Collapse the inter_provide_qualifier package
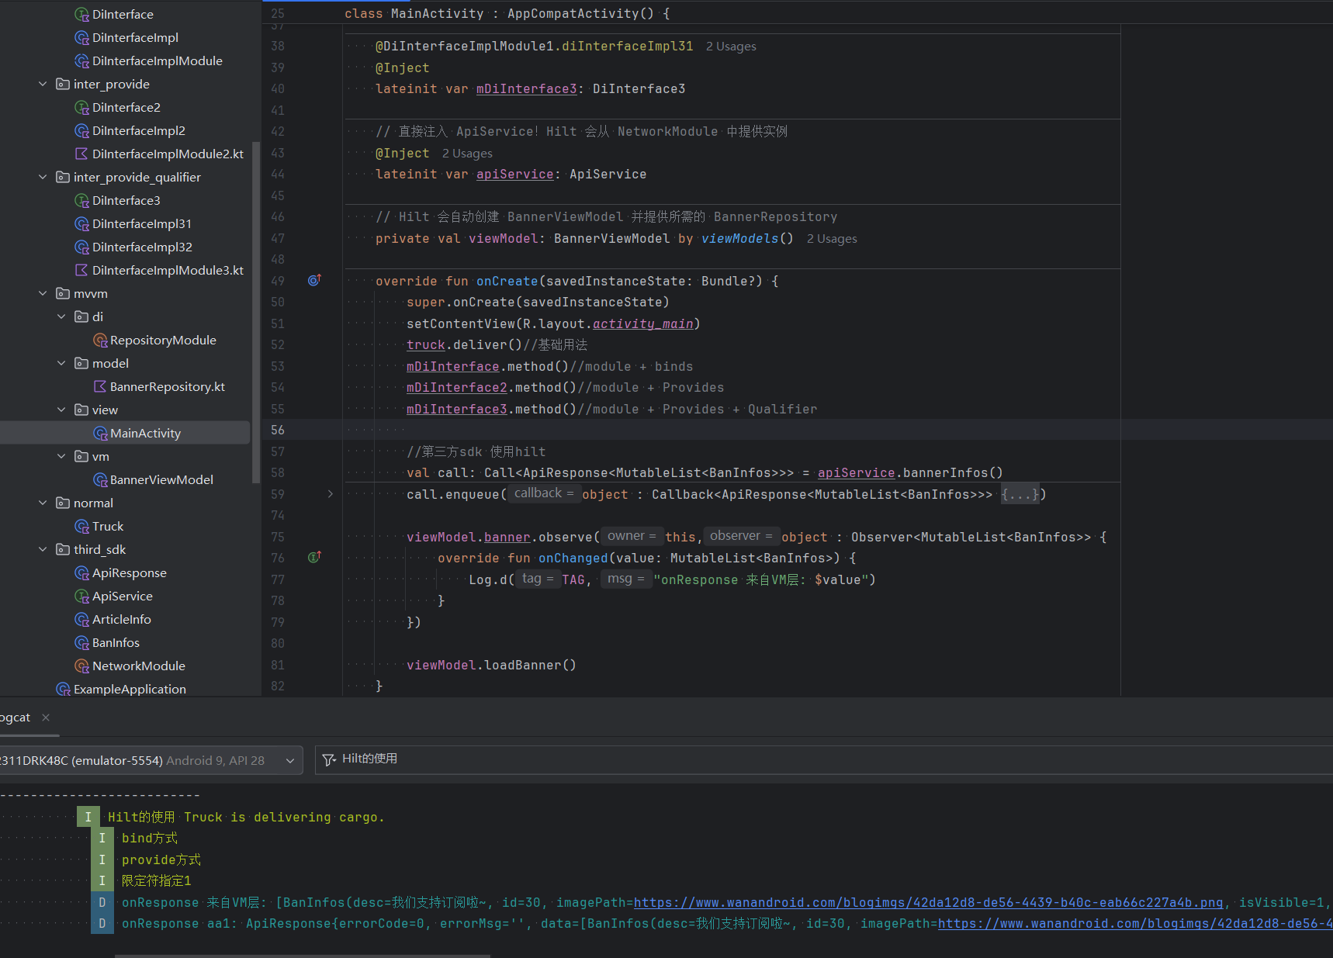The height and width of the screenshot is (958, 1333). [x=43, y=178]
